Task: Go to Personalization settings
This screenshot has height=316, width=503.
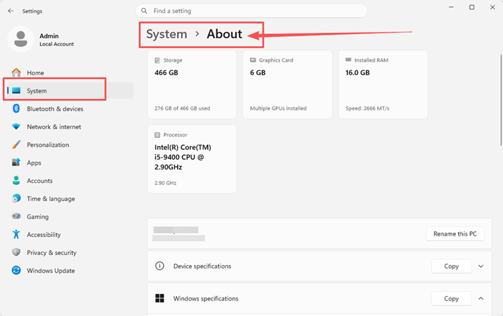Action: pyautogui.click(x=69, y=145)
